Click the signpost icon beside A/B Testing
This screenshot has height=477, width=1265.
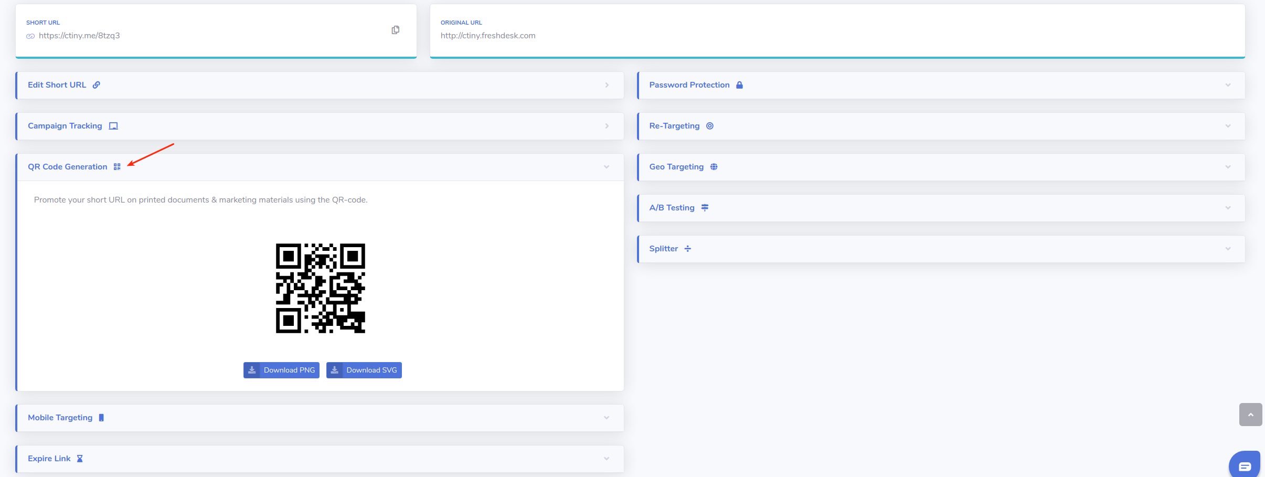click(x=705, y=208)
